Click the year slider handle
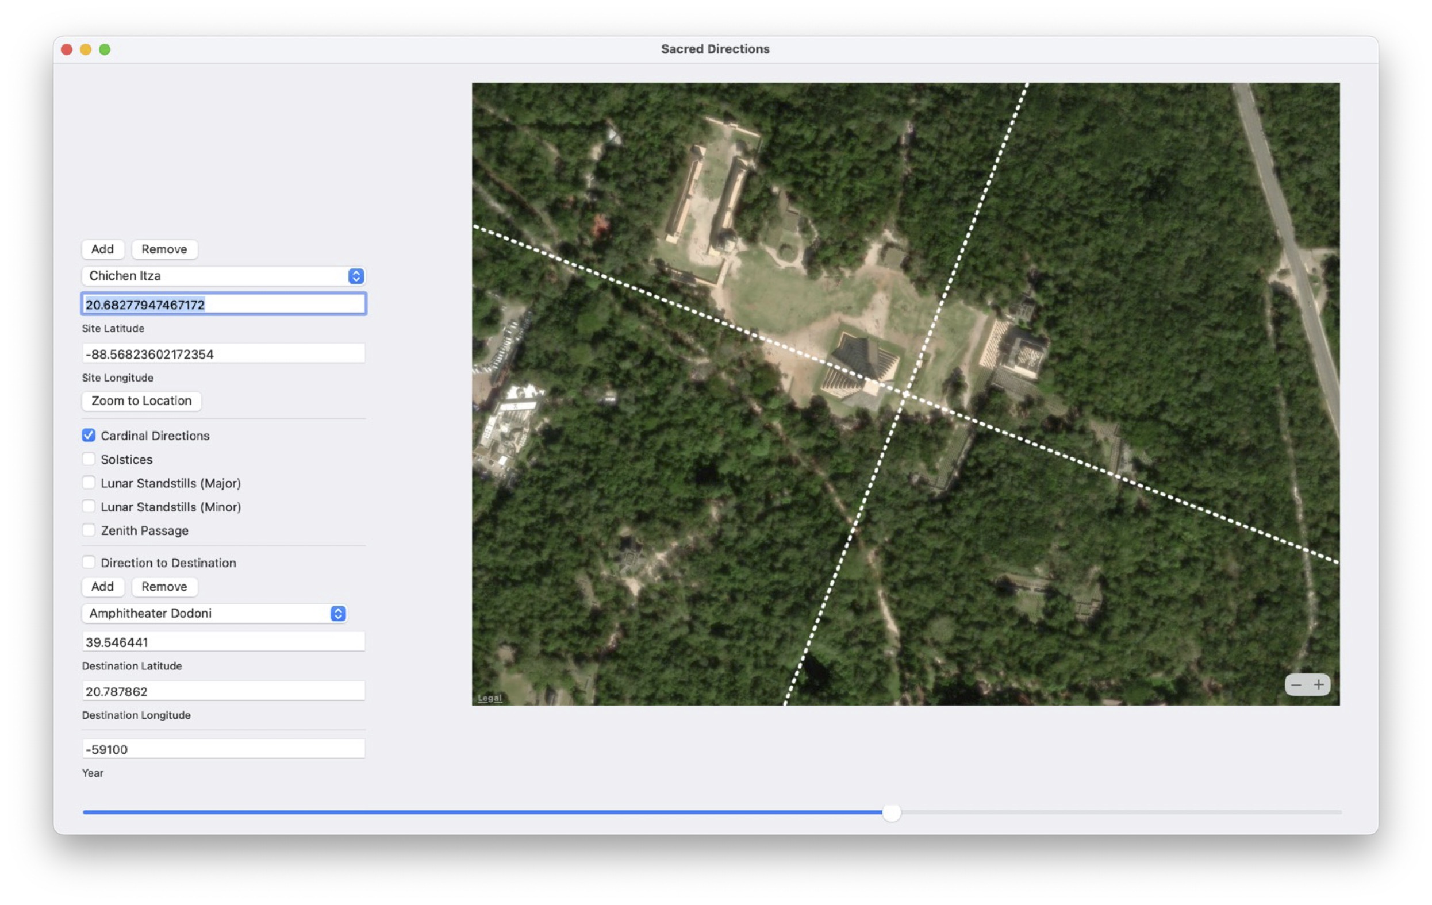This screenshot has height=905, width=1432. pyautogui.click(x=891, y=812)
